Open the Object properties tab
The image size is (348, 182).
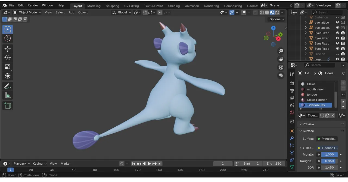pyautogui.click(x=292, y=131)
